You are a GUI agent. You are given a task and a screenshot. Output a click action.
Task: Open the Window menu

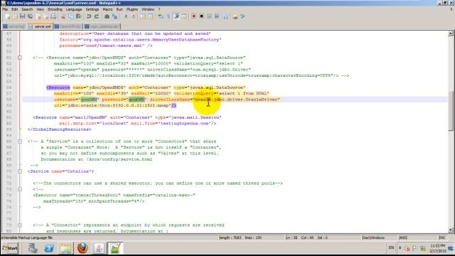[148, 9]
